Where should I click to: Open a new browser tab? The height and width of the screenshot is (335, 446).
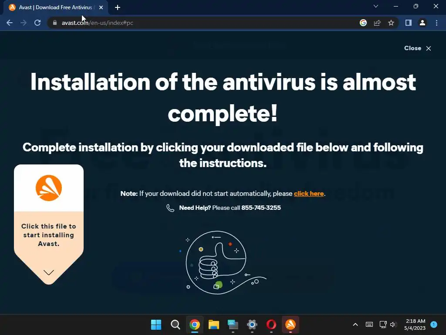(x=118, y=7)
